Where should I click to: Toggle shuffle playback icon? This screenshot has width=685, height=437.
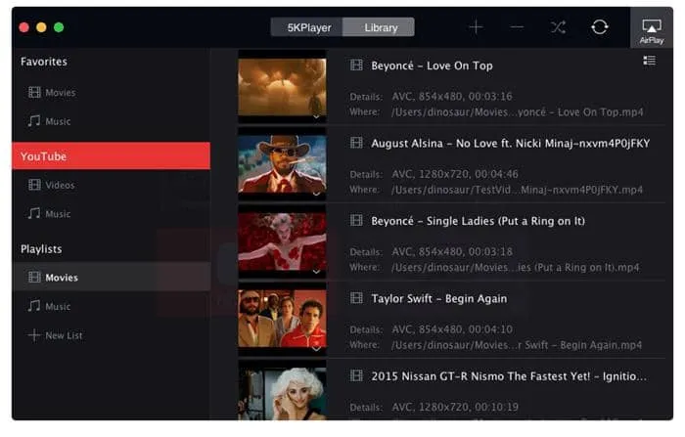tap(558, 27)
